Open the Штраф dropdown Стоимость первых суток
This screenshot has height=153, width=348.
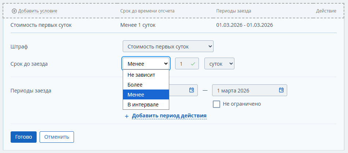pos(168,47)
